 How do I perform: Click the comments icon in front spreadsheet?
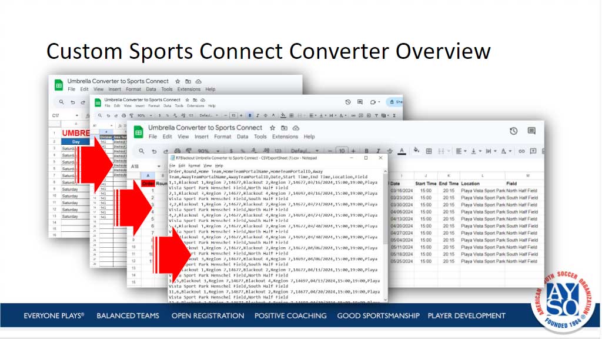tap(531, 131)
